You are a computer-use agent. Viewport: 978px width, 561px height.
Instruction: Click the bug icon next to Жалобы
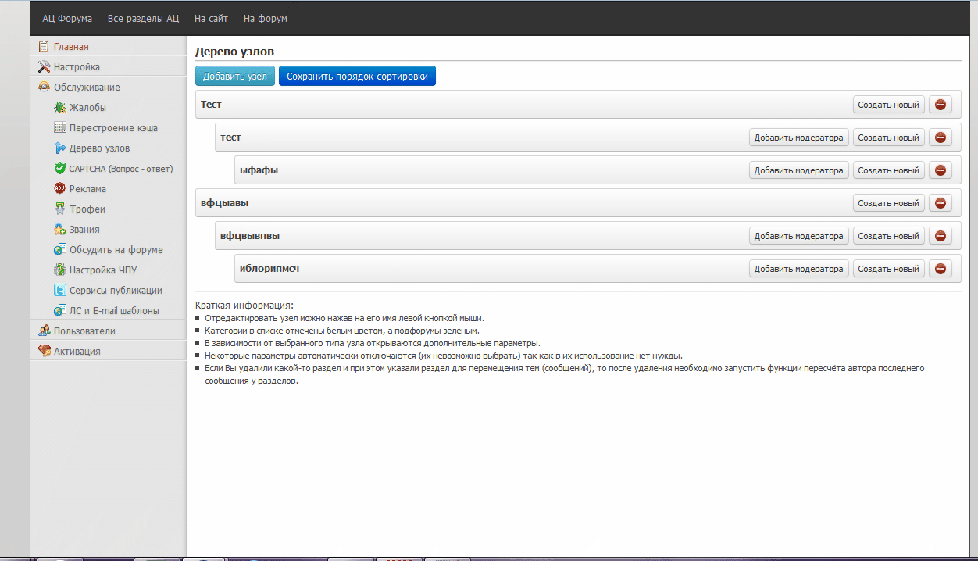pyautogui.click(x=59, y=108)
